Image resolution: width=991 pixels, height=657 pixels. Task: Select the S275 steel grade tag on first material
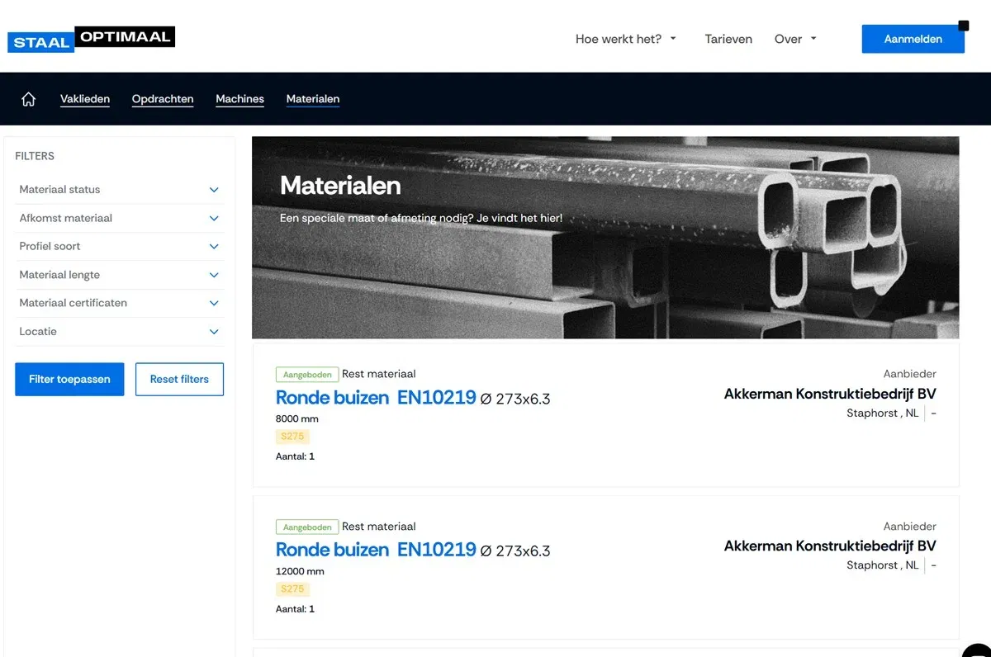pos(292,436)
